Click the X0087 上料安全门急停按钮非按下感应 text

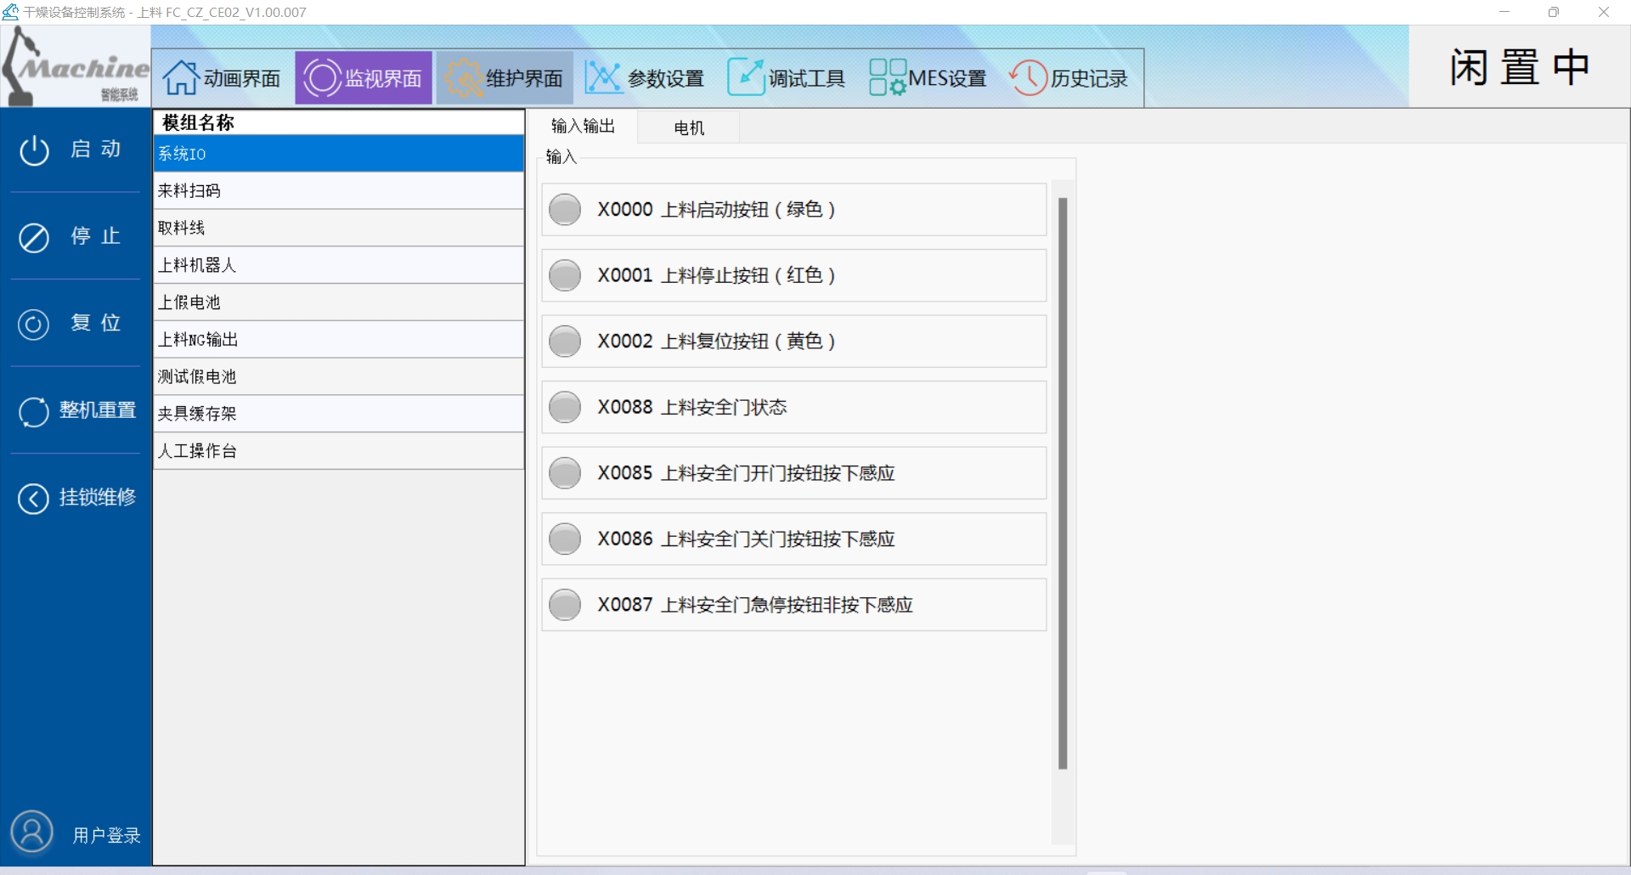(755, 605)
